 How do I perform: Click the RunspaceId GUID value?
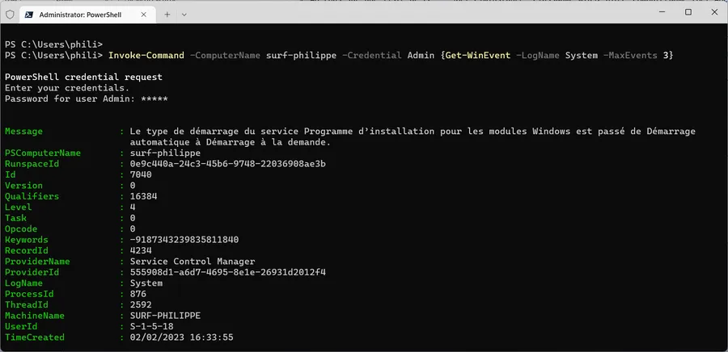[x=228, y=164]
